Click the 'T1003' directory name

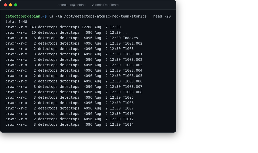pos(128,49)
